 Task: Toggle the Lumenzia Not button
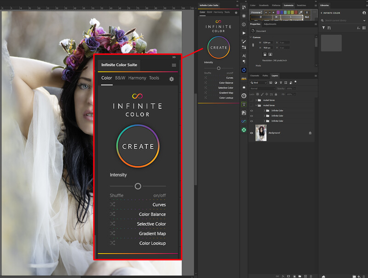[307, 17]
